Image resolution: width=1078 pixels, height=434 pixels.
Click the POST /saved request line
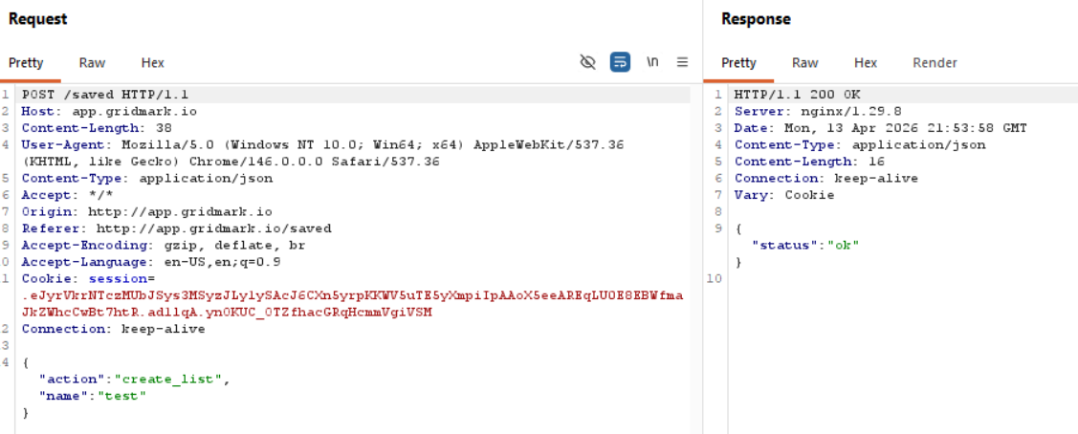point(105,96)
